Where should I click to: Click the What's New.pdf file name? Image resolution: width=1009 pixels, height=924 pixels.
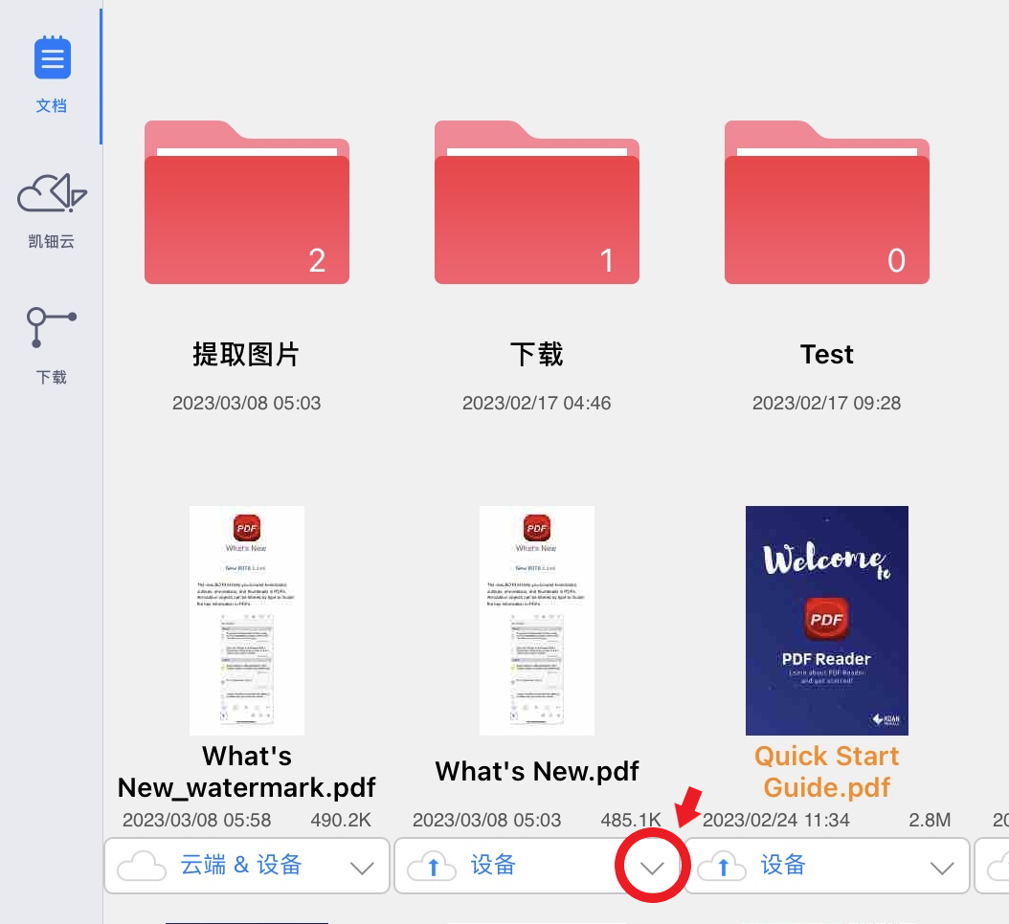click(537, 771)
